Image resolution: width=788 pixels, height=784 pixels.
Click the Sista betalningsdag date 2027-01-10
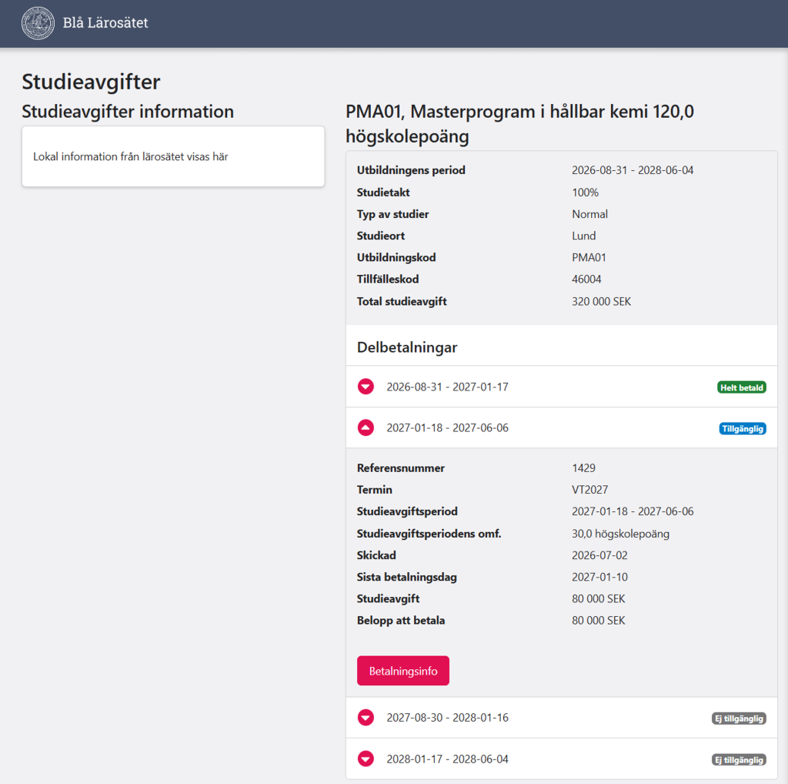click(599, 577)
